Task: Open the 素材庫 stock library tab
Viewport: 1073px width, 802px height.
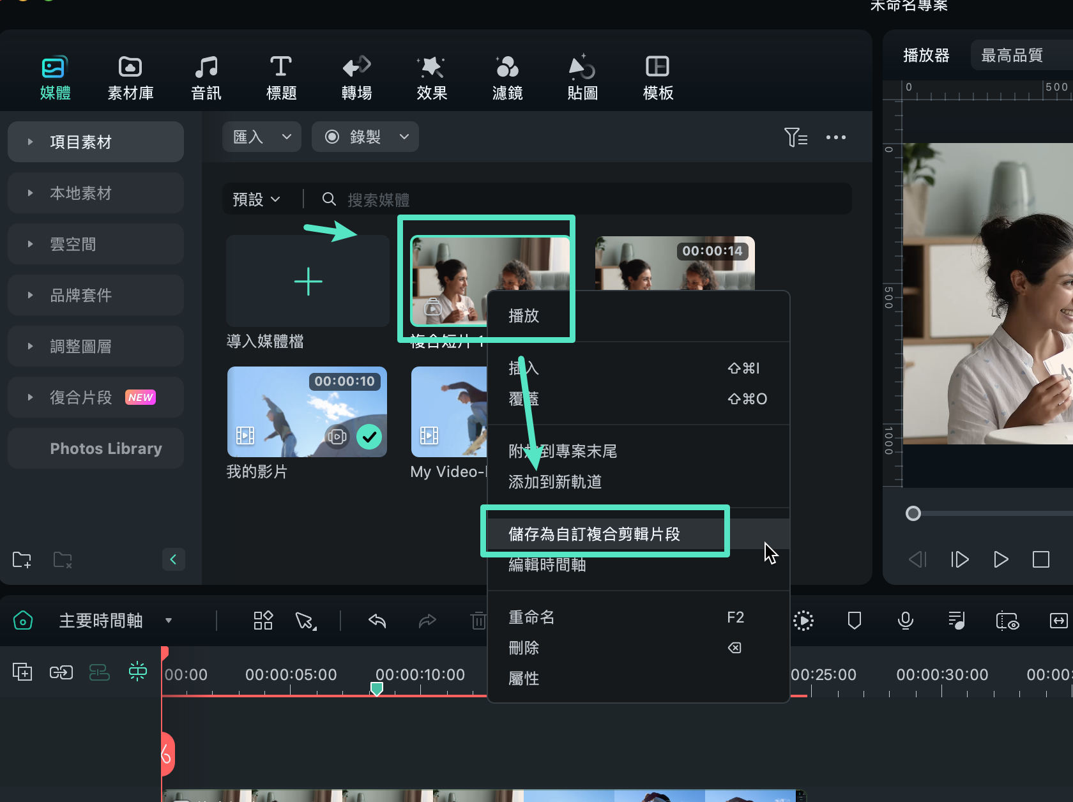Action: pos(130,78)
